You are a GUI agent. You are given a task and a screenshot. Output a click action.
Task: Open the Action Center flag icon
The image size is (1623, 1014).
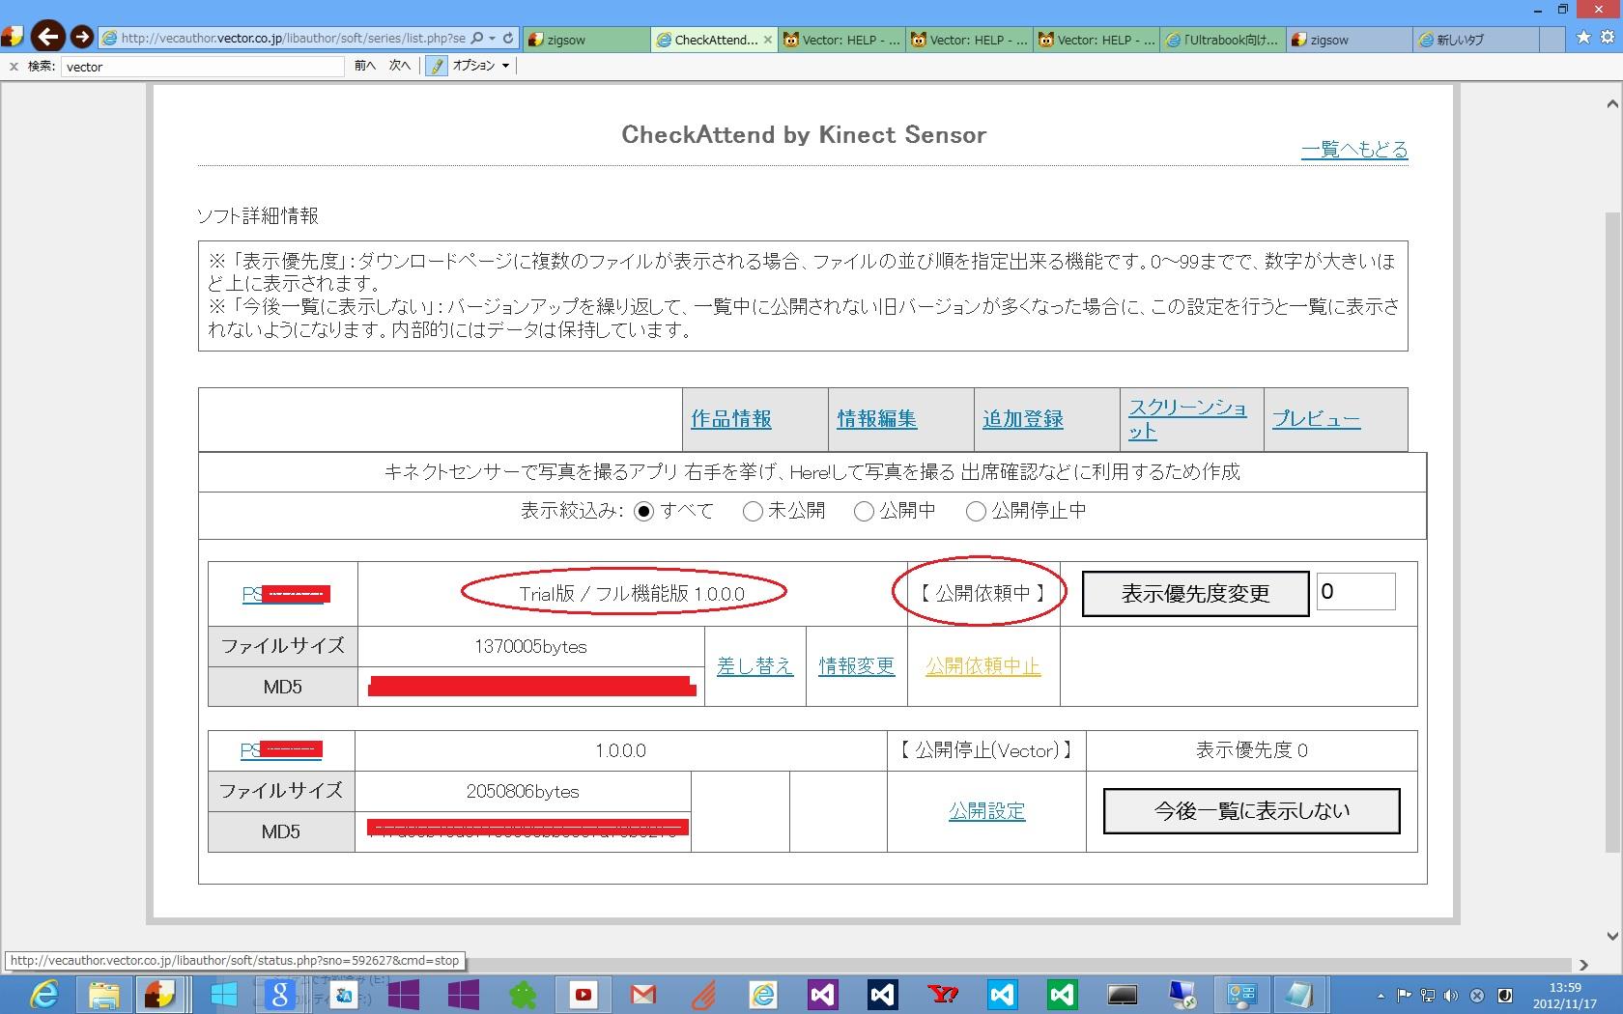1404,996
